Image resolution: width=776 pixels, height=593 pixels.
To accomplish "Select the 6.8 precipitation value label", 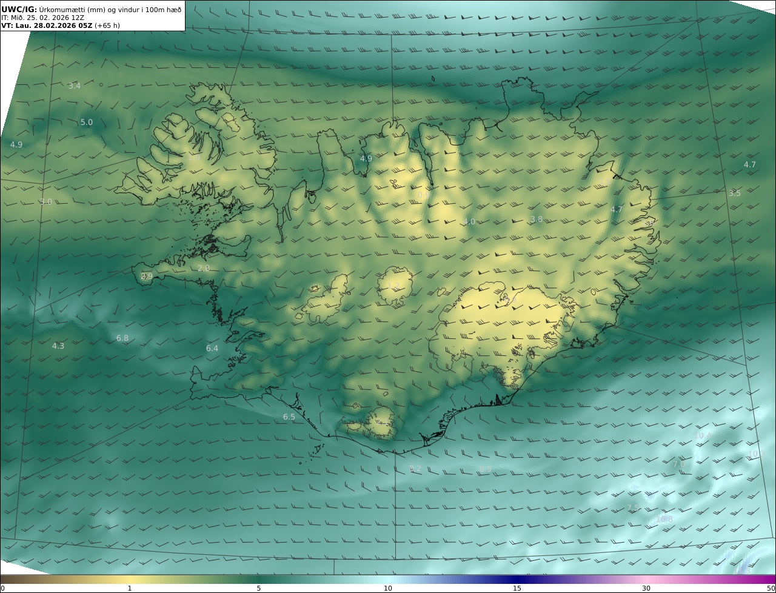I will 122,338.
